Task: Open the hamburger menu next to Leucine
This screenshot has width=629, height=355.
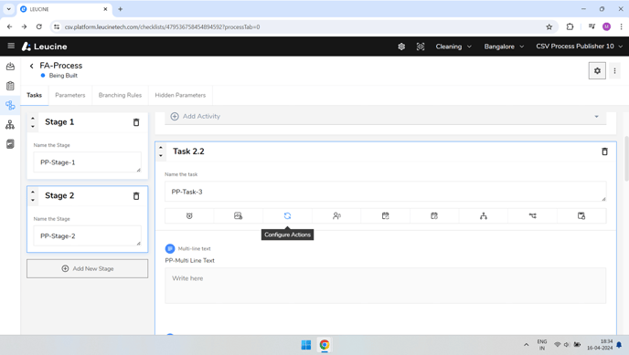Action: (11, 46)
